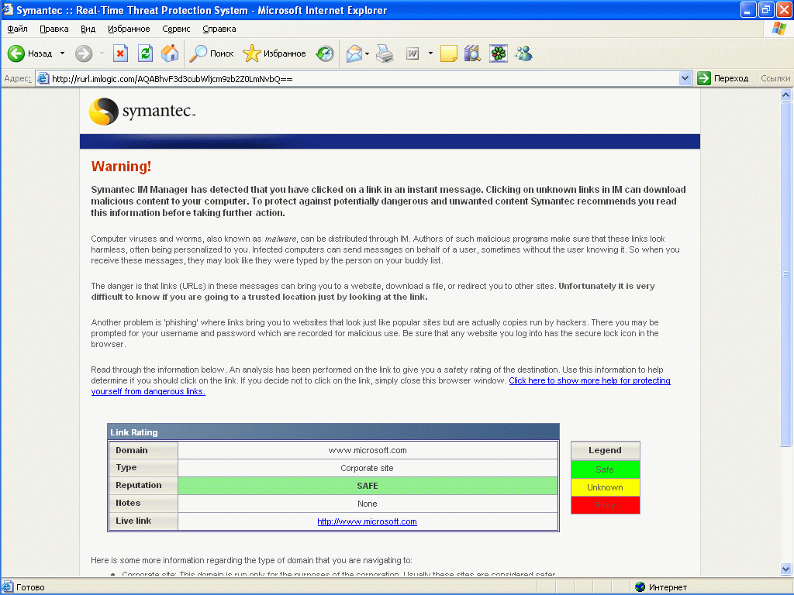Click the Ссылки links toolbar label

(775, 78)
